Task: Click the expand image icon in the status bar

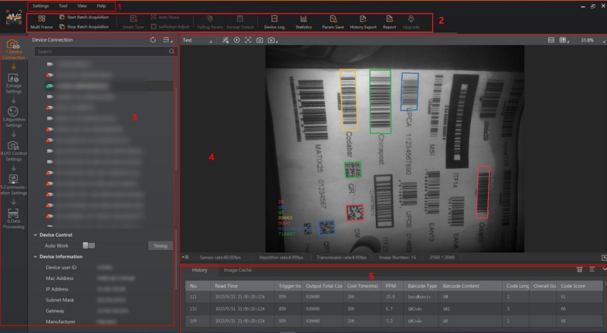Action: [x=604, y=257]
